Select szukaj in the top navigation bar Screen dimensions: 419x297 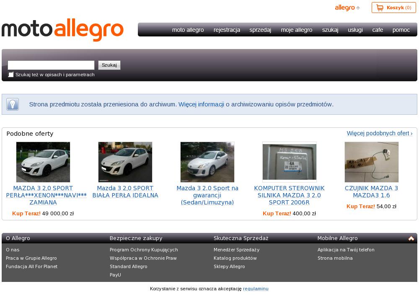tap(330, 30)
